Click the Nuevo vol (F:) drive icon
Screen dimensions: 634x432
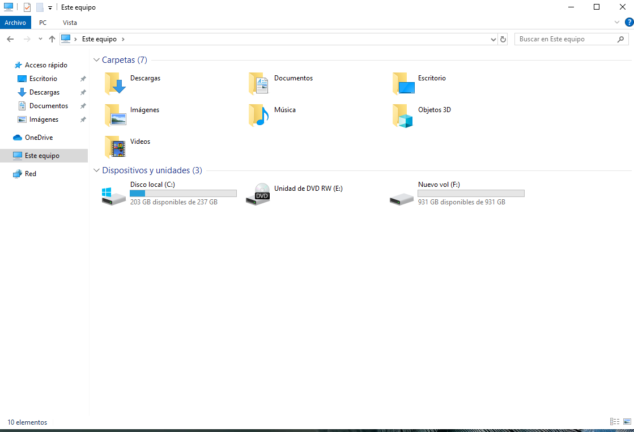coord(402,196)
